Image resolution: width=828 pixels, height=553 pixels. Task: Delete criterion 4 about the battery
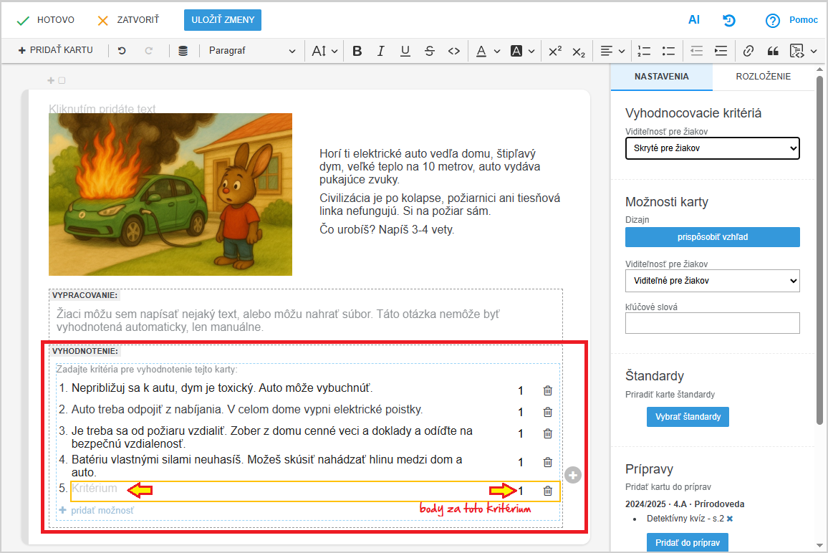coord(548,462)
